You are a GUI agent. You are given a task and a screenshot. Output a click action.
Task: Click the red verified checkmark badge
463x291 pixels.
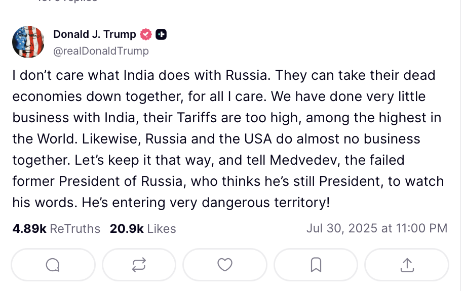coord(146,34)
